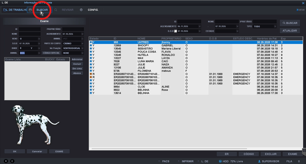Toggle the PACS status indicator
Screen dimensions: 306x164
tap(159, 161)
